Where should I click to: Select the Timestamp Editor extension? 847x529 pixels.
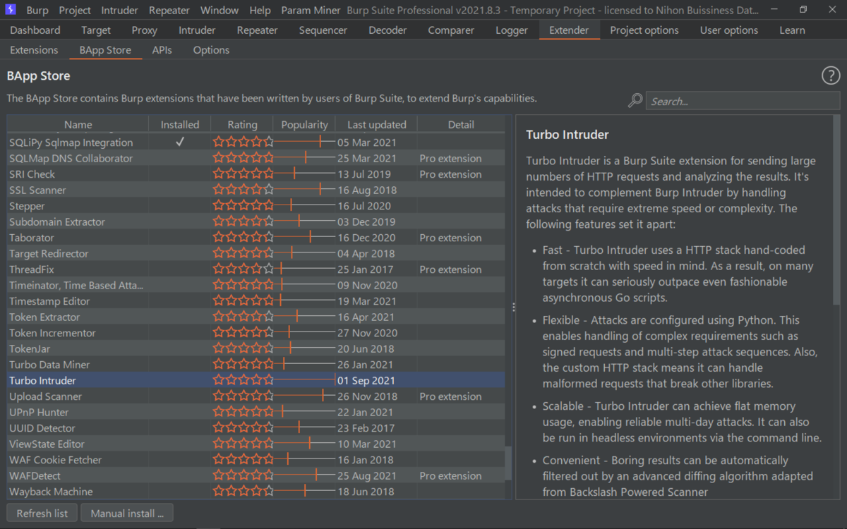(x=256, y=301)
